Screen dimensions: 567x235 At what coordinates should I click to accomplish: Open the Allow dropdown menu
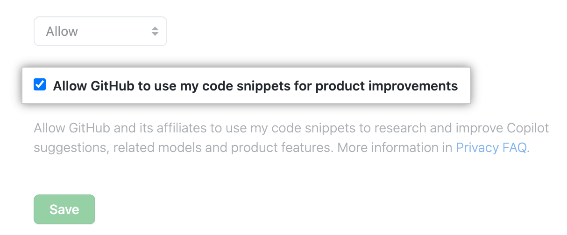point(100,32)
